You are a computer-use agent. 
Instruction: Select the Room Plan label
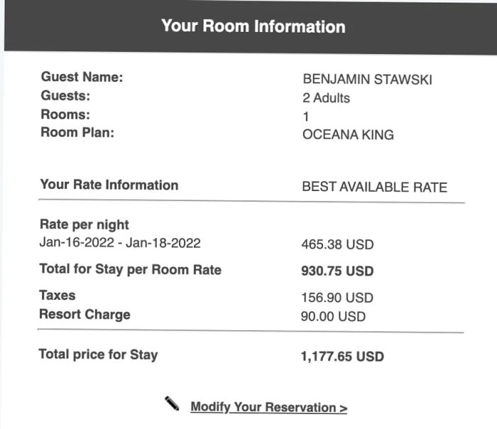pyautogui.click(x=77, y=132)
